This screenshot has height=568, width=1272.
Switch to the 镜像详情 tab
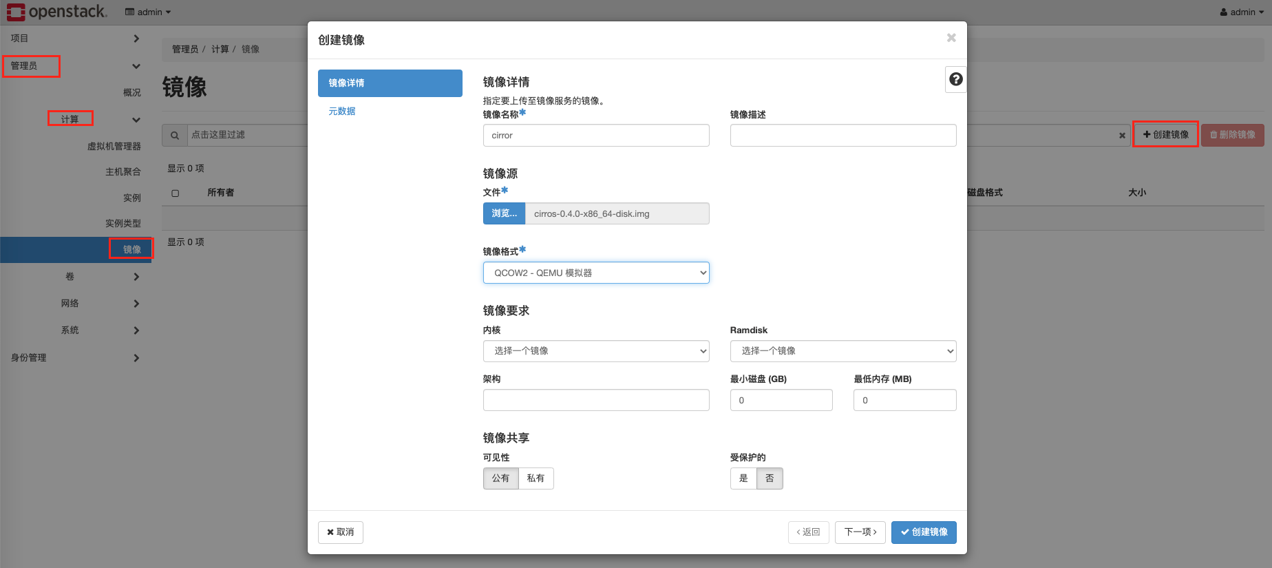390,83
